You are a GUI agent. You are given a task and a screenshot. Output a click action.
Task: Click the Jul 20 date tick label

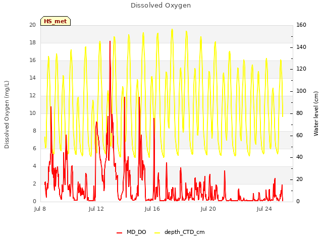(x=208, y=209)
